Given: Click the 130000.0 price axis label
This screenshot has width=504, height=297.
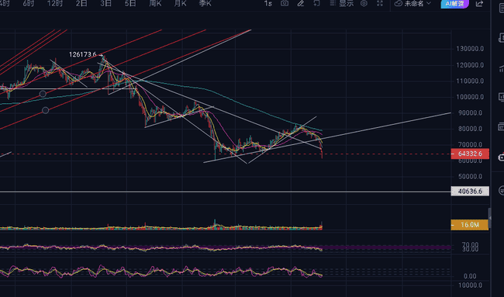Looking at the screenshot, I should tap(470, 49).
